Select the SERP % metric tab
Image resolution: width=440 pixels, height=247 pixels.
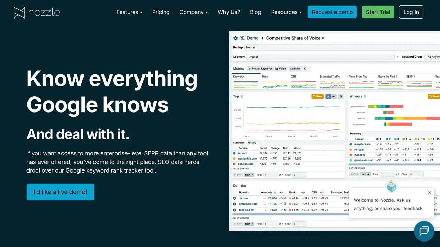(x=419, y=81)
